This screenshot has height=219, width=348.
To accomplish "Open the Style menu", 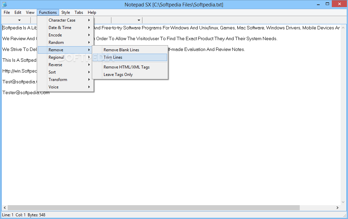I will [65, 12].
